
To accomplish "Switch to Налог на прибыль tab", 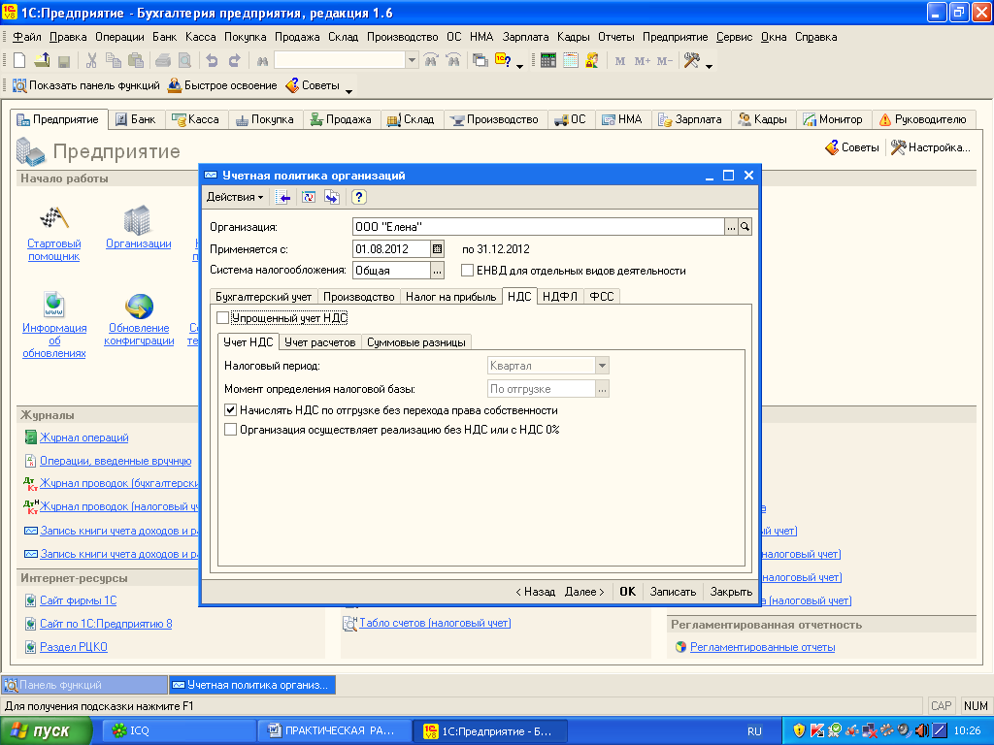I will [x=450, y=297].
